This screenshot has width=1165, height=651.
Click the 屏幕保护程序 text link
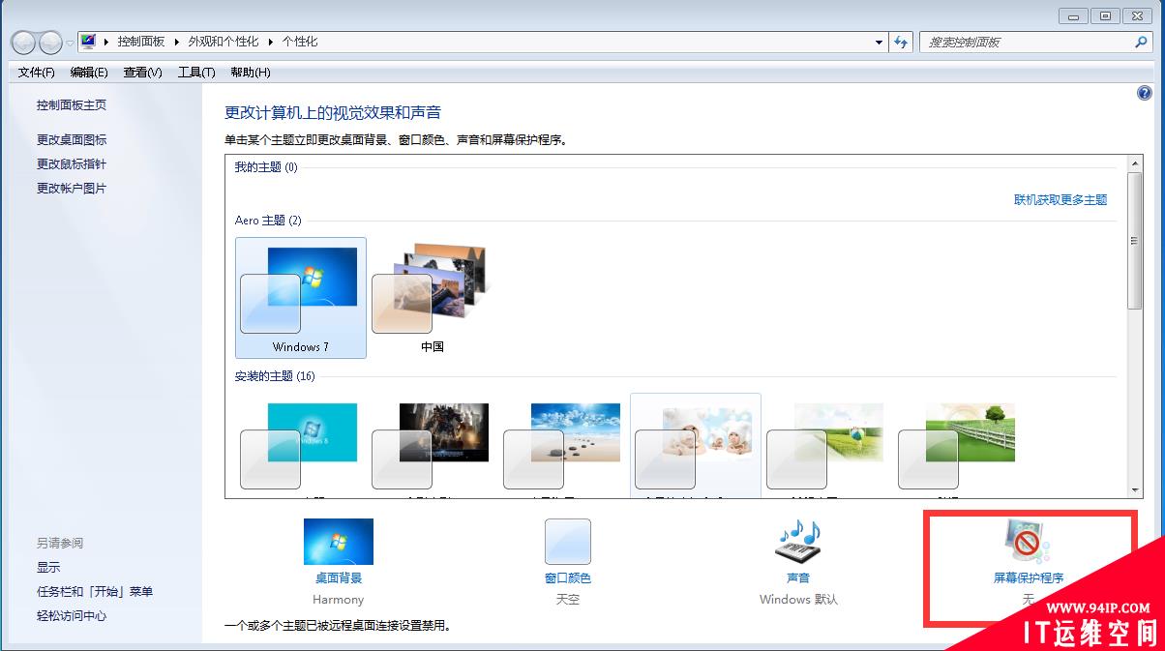click(x=1029, y=578)
